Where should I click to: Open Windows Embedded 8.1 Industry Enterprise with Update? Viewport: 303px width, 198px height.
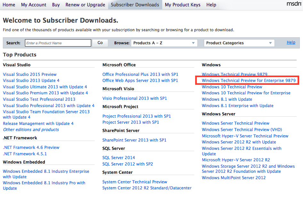click(x=46, y=174)
